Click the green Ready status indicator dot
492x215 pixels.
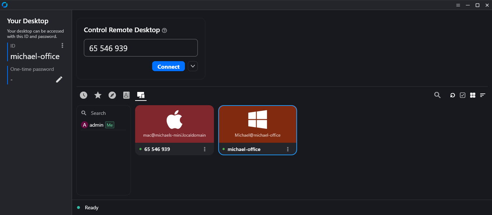pyautogui.click(x=78, y=207)
